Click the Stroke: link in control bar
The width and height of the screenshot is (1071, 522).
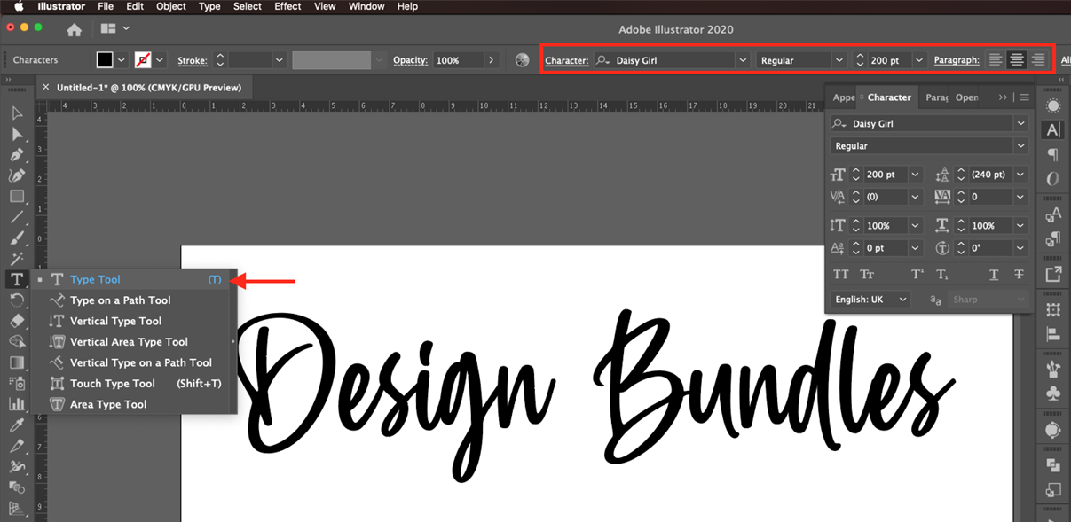(193, 60)
